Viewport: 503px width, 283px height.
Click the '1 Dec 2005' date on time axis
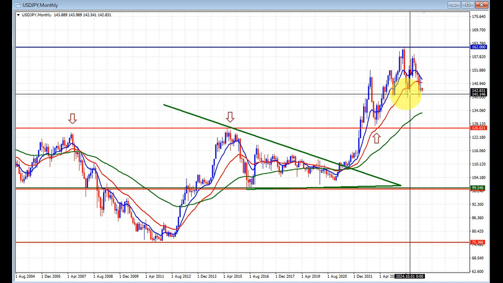pos(51,276)
